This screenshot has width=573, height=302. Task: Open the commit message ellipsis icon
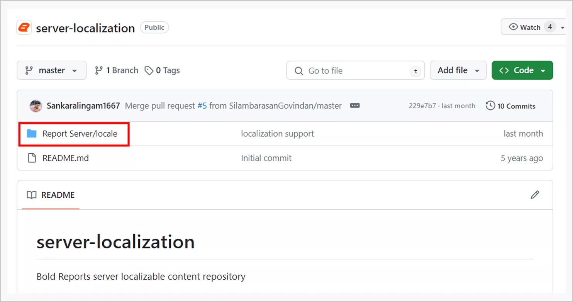(x=354, y=105)
